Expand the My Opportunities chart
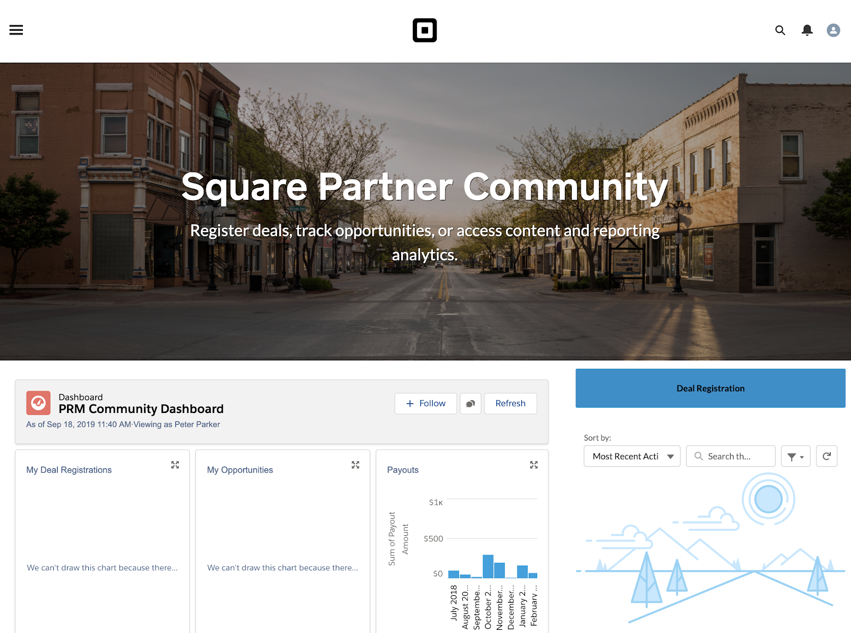This screenshot has width=851, height=633. coord(355,465)
